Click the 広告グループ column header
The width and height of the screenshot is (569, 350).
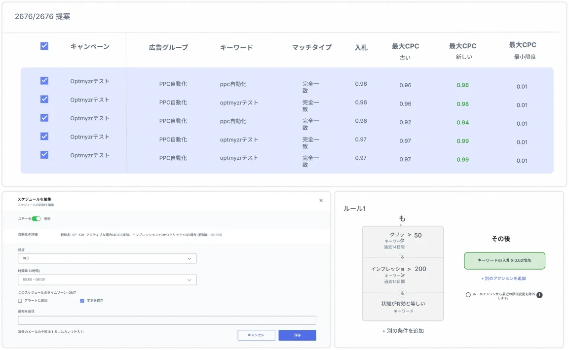pos(168,47)
